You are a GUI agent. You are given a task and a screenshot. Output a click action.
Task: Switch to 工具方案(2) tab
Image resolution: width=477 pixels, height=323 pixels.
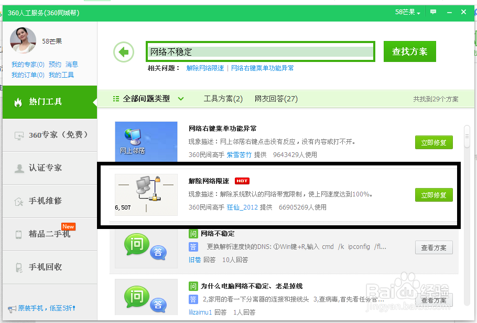coord(223,99)
